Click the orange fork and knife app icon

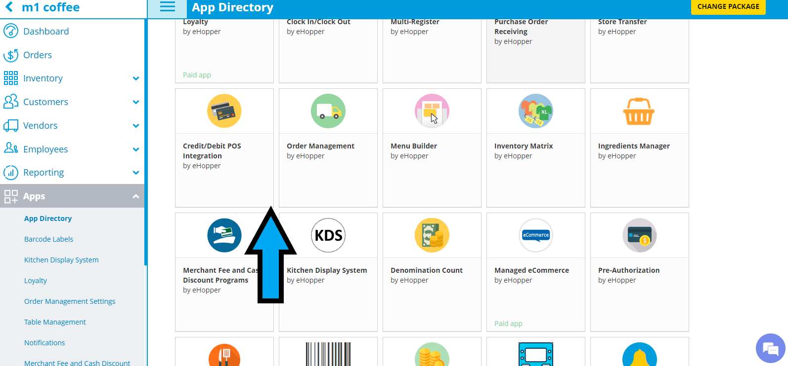click(x=224, y=355)
